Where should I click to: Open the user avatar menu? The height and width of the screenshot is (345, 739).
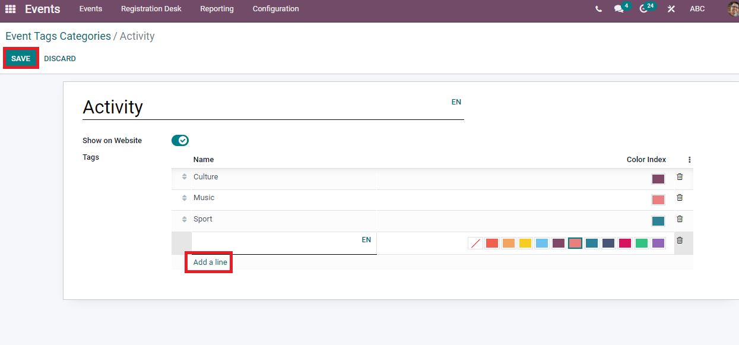pos(733,9)
